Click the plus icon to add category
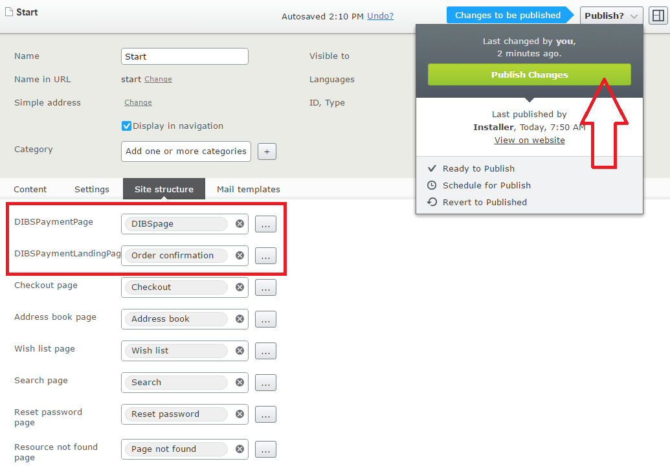Viewport: 670px width, 470px height. click(x=267, y=151)
